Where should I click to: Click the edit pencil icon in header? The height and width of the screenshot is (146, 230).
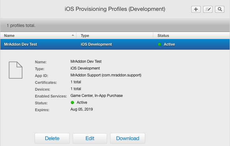coord(208,9)
